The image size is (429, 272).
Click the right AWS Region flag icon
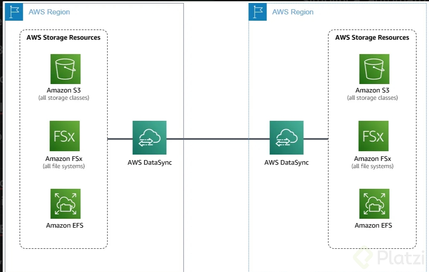[x=258, y=12]
